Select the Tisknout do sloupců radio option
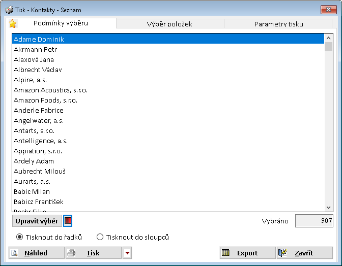The height and width of the screenshot is (266, 342). 100,237
